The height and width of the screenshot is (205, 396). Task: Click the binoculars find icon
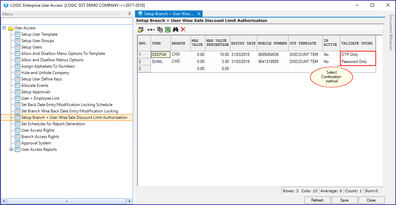[176, 30]
